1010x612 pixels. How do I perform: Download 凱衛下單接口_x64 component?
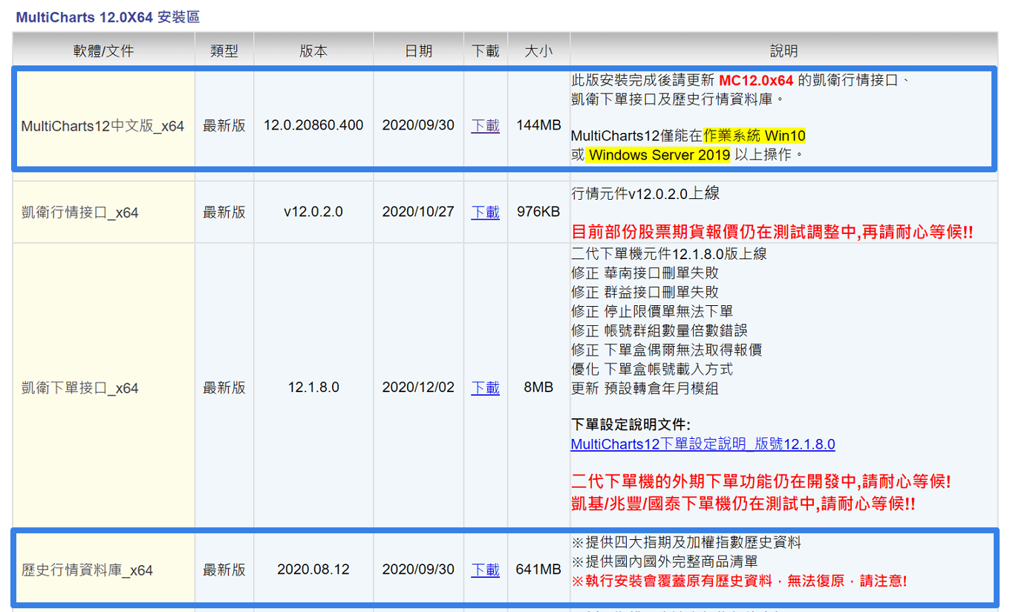(x=485, y=387)
